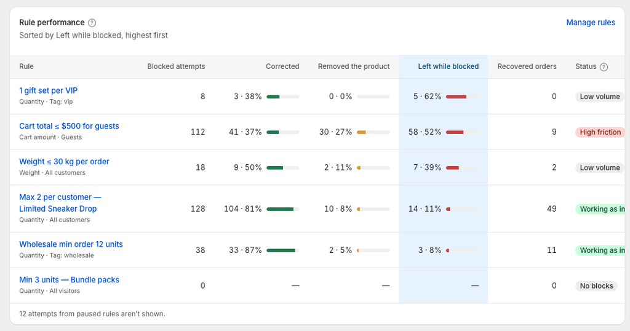The height and width of the screenshot is (331, 630).
Task: Click the '3 · 38%' corrected cell
Action: (247, 97)
